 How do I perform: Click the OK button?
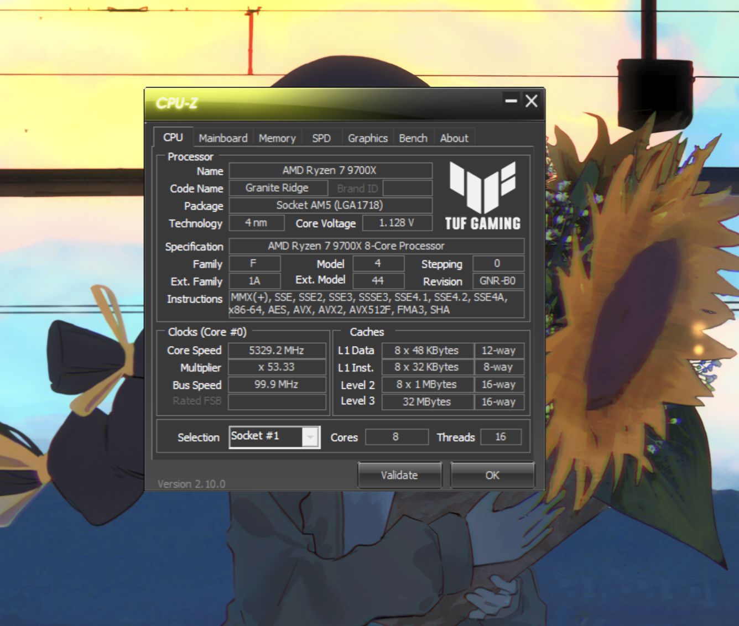tap(492, 475)
